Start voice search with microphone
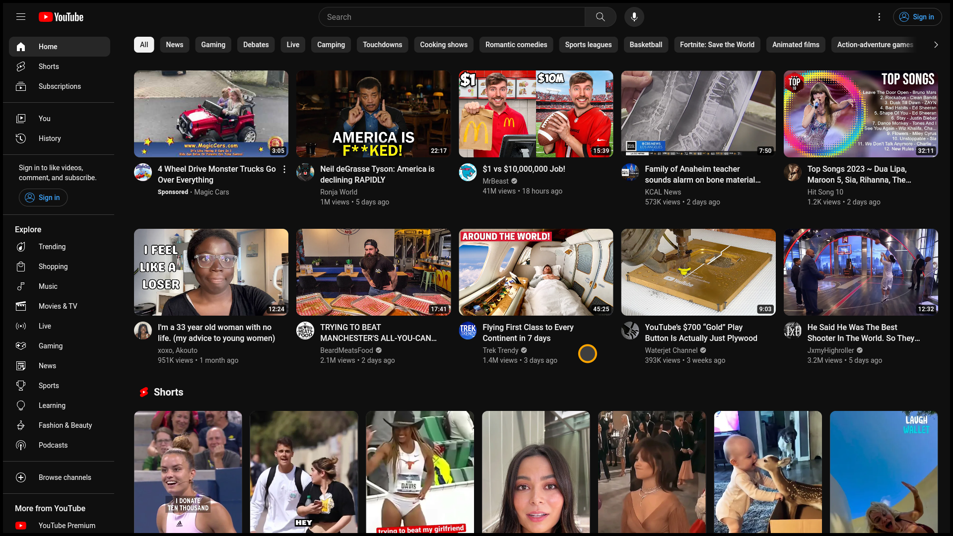Image resolution: width=953 pixels, height=536 pixels. (x=634, y=17)
